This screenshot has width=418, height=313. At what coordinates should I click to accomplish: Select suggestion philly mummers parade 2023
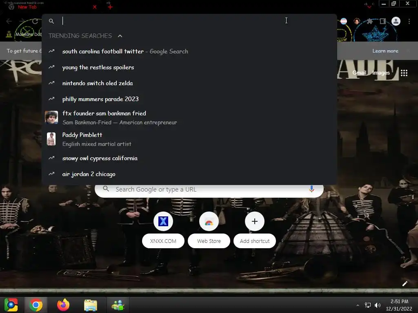pos(189,99)
